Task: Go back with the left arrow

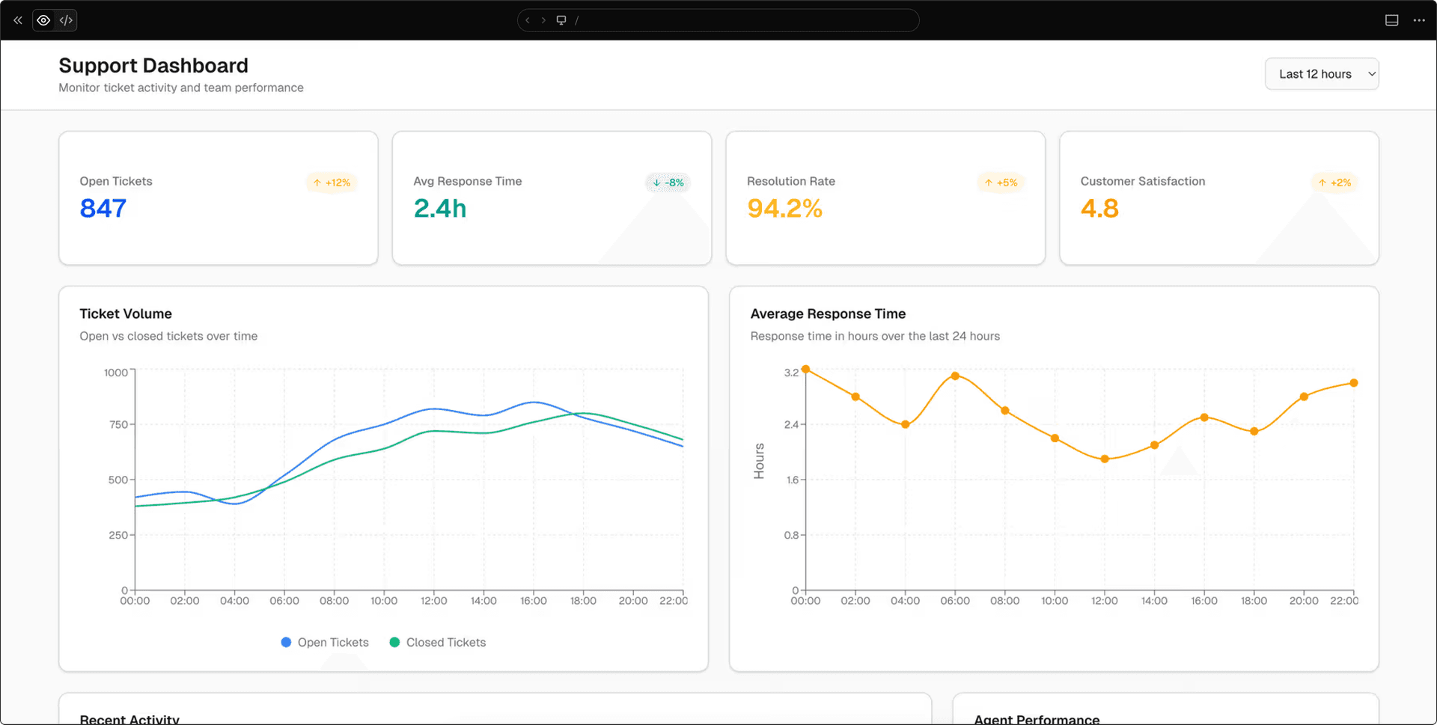Action: pyautogui.click(x=528, y=20)
